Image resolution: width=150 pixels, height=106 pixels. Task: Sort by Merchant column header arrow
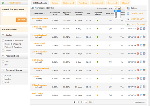[44, 14]
